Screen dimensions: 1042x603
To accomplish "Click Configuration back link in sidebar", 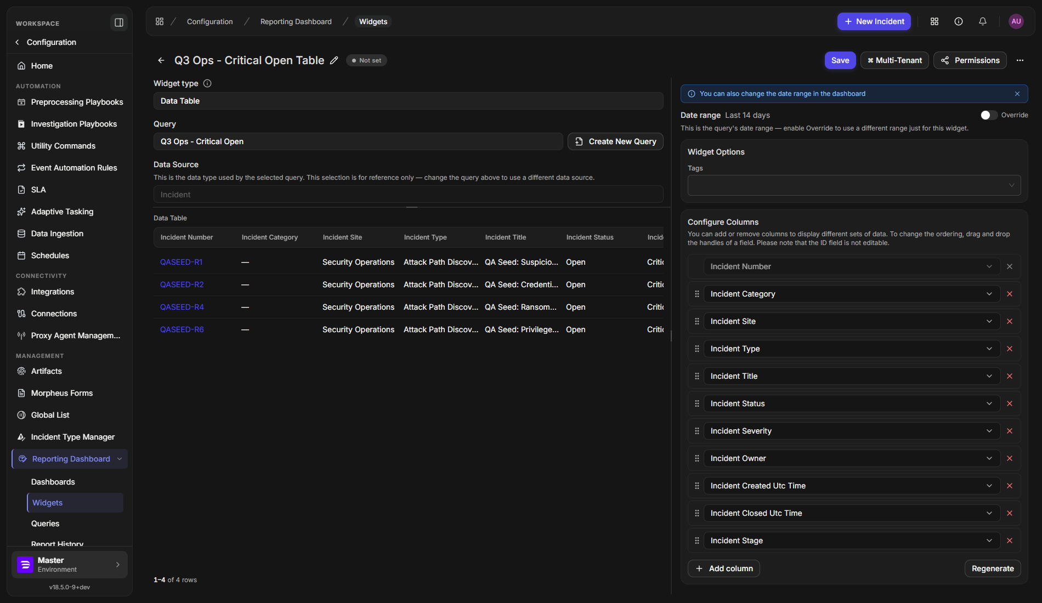I will coord(47,42).
